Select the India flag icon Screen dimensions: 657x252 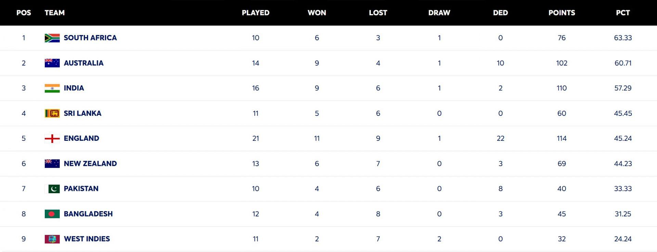click(52, 88)
